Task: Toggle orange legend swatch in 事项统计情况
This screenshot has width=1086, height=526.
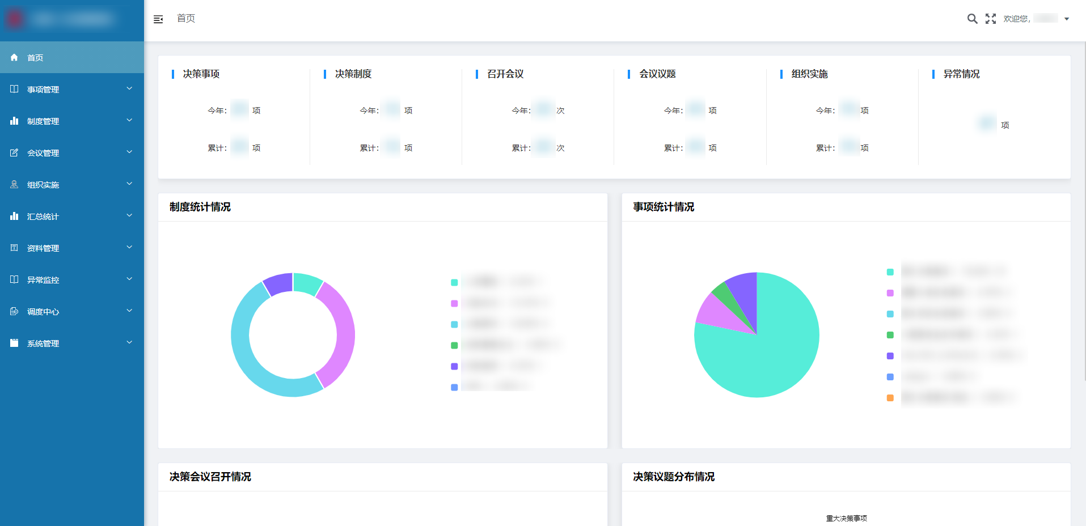Action: click(890, 398)
